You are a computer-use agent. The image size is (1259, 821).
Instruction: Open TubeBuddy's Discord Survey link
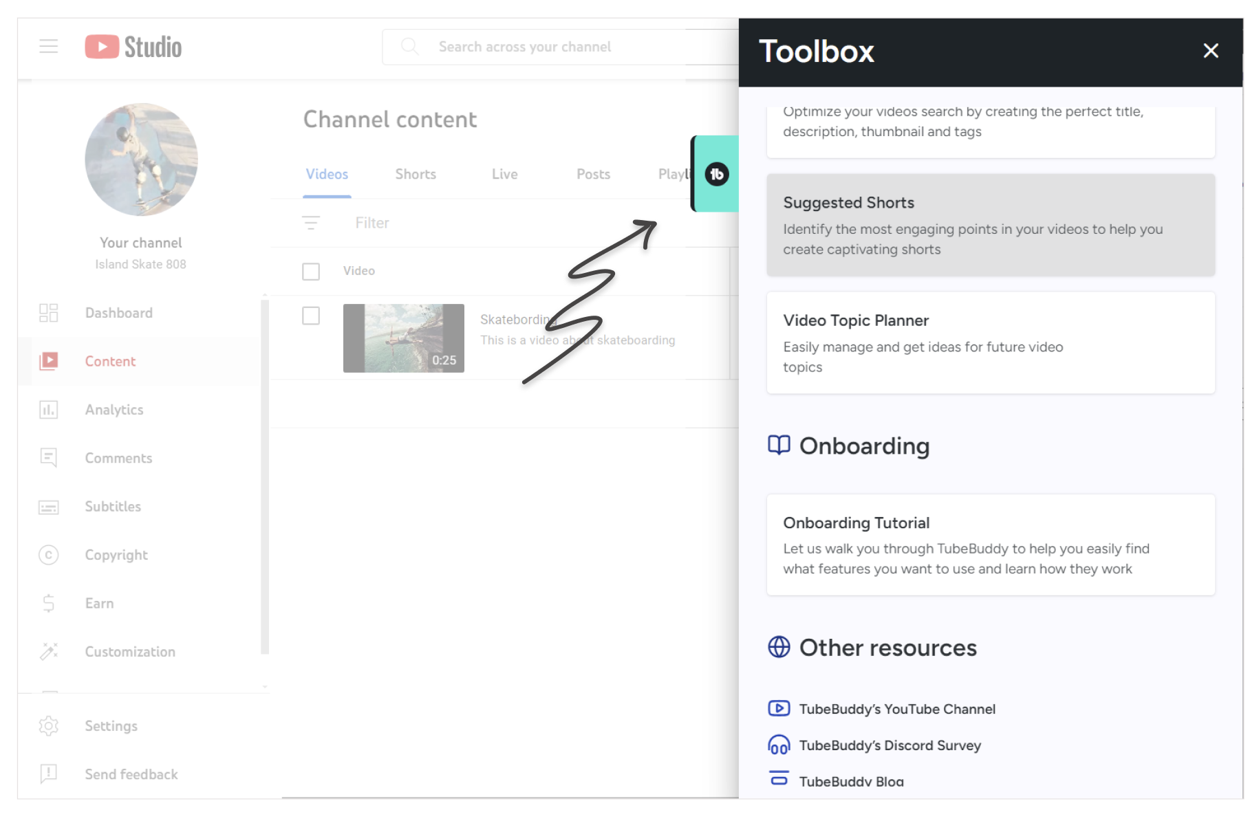point(890,745)
